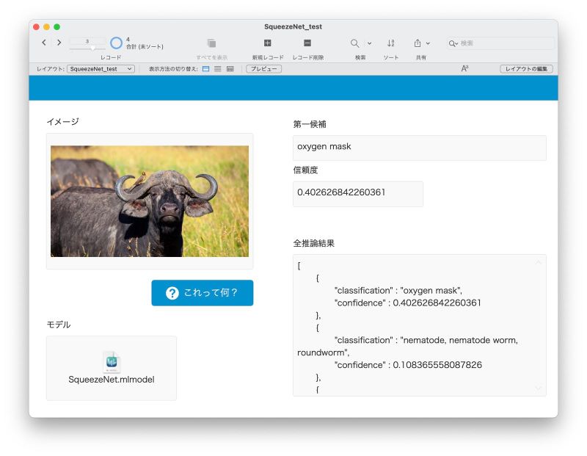587x456 pixels.
Task: Create a new record with plus icon
Action: pos(267,43)
